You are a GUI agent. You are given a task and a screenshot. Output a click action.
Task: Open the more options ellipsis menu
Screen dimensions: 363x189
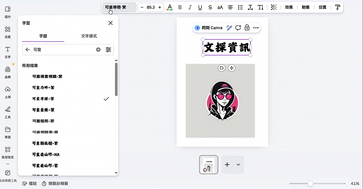pos(256,28)
